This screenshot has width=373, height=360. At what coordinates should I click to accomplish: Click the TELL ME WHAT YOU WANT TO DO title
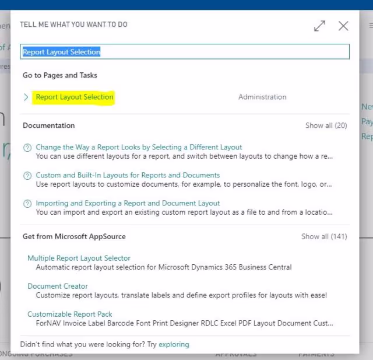click(74, 25)
